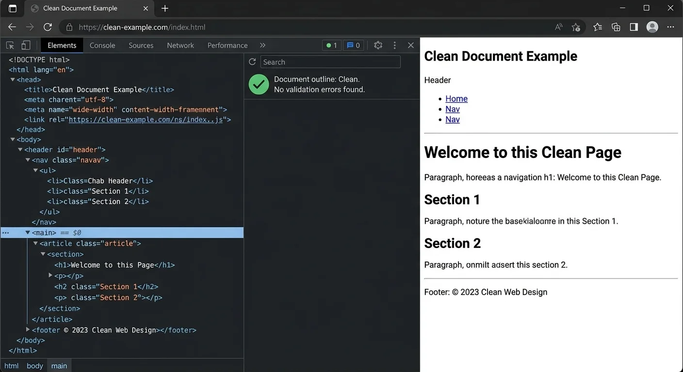
Task: Click 'No validation errors found.' text
Action: pyautogui.click(x=319, y=90)
